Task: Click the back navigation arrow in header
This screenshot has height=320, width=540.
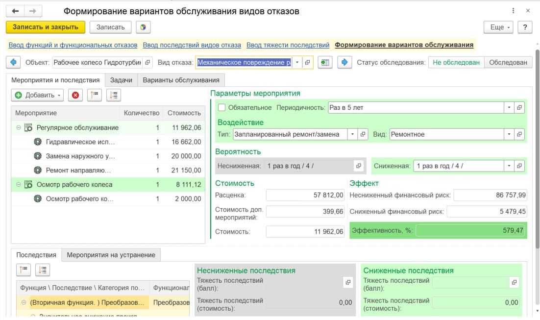Action: point(15,11)
